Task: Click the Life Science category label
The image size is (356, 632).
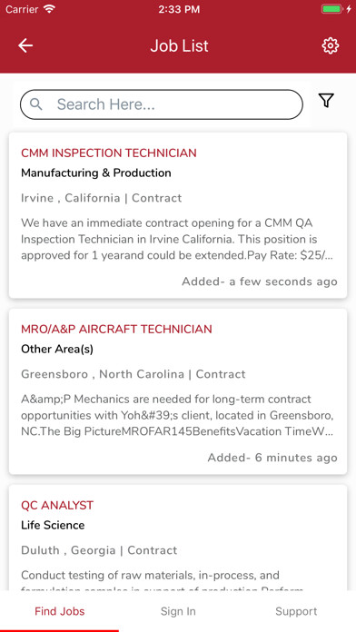Action: coord(53,525)
